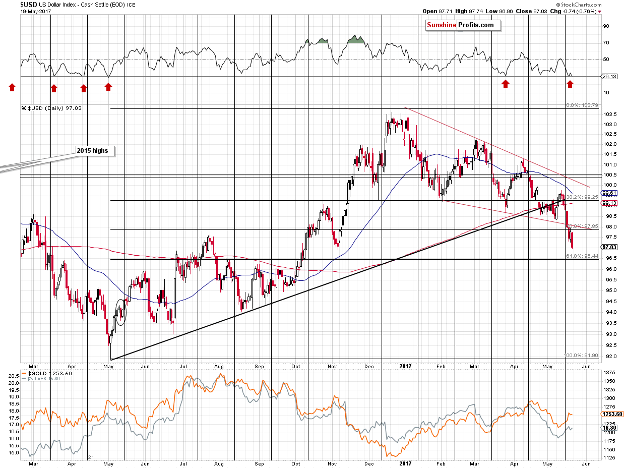
Task: Click 'Dec' on the main price chart axis
Action: (x=368, y=367)
